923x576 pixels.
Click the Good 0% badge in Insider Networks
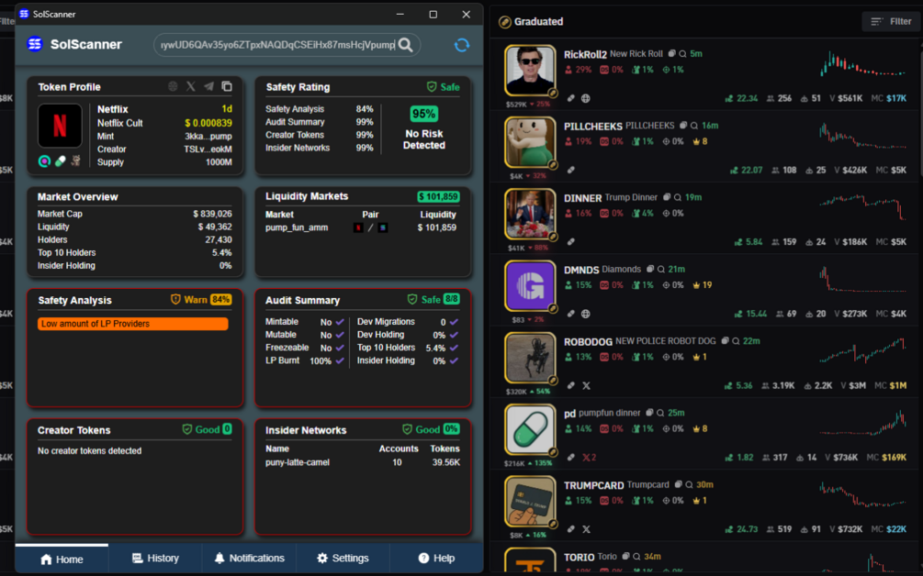[x=431, y=429]
